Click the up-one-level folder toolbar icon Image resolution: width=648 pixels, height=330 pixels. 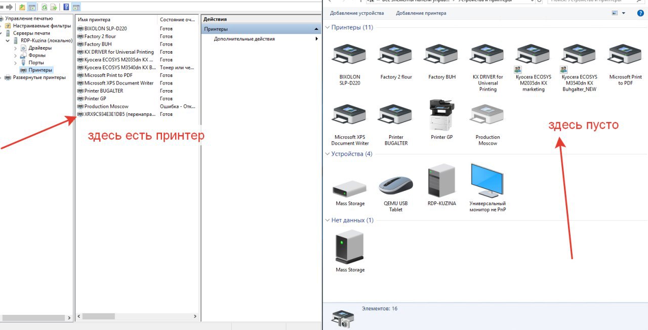tap(22, 7)
